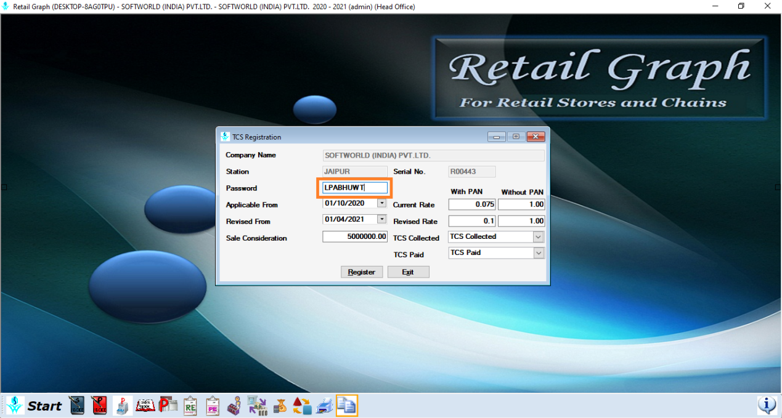Screen dimensions: 782x418
Task: Click the 'Sale Consideration' label
Action: pyautogui.click(x=256, y=238)
